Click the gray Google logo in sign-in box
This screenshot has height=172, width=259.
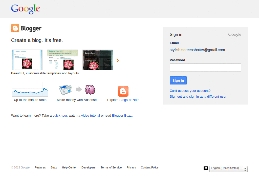click(234, 35)
